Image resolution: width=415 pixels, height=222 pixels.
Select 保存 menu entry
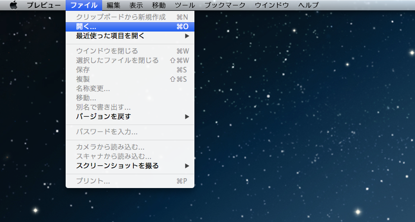point(130,70)
